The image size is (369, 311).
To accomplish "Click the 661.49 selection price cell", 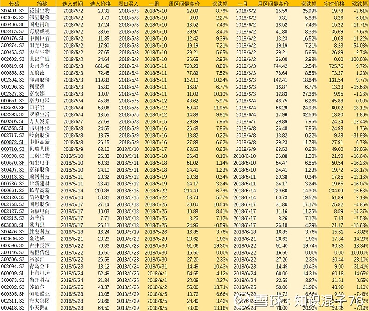I will pyautogui.click(x=102, y=66).
